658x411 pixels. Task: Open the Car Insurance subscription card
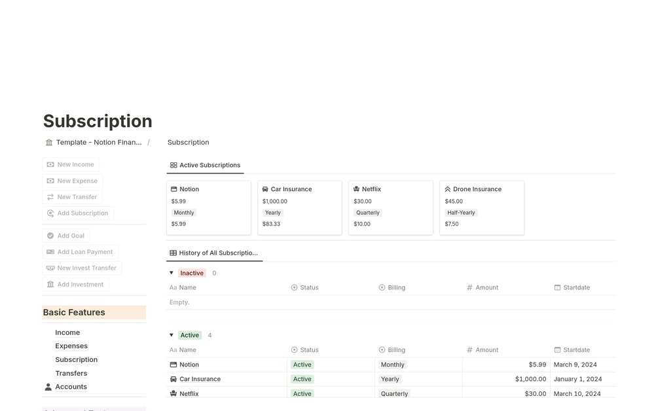300,207
